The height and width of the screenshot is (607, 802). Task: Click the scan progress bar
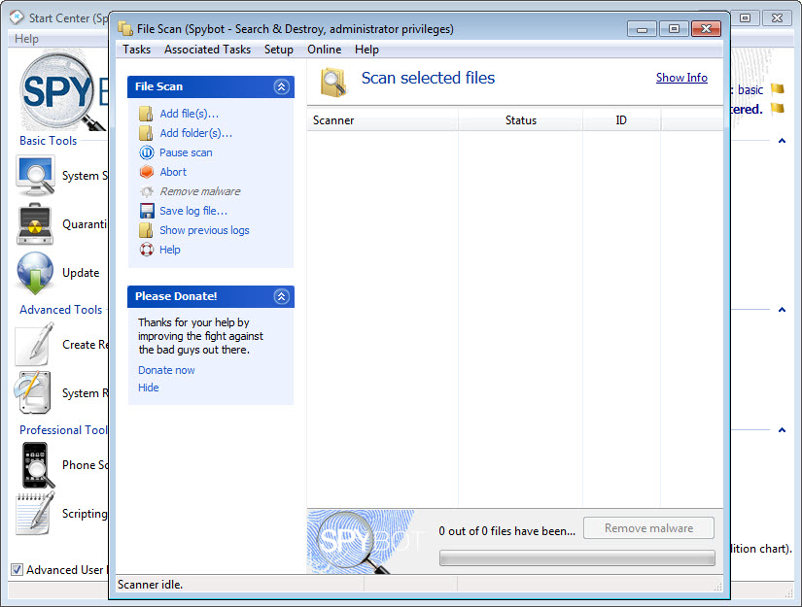[576, 557]
